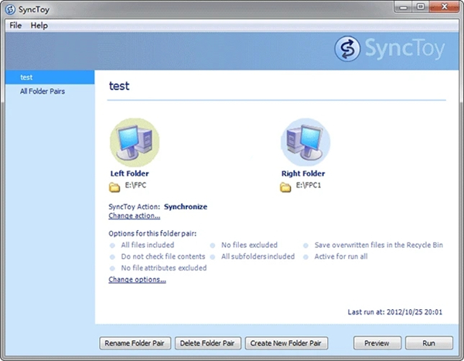Open the Help menu
This screenshot has height=361, width=464.
(x=39, y=26)
